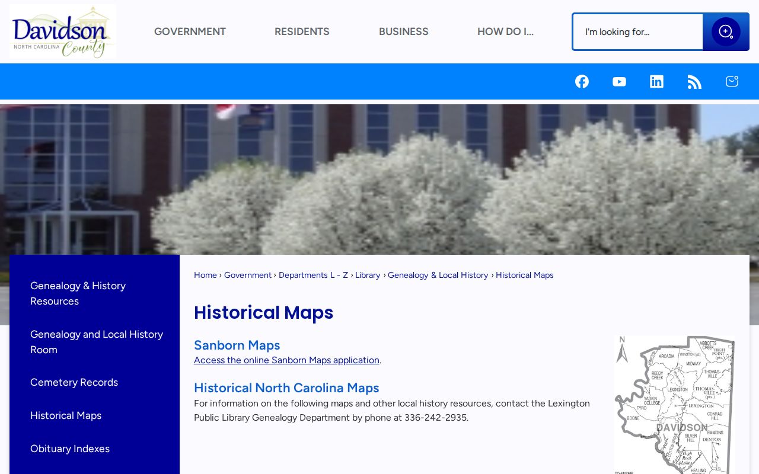This screenshot has width=759, height=474.
Task: Open Departments L - Z breadcrumb
Action: coord(313,275)
